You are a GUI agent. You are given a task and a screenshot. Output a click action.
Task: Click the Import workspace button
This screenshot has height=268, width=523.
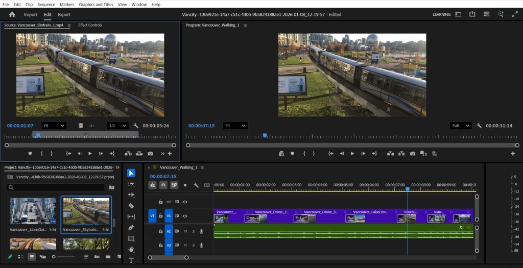click(x=31, y=14)
